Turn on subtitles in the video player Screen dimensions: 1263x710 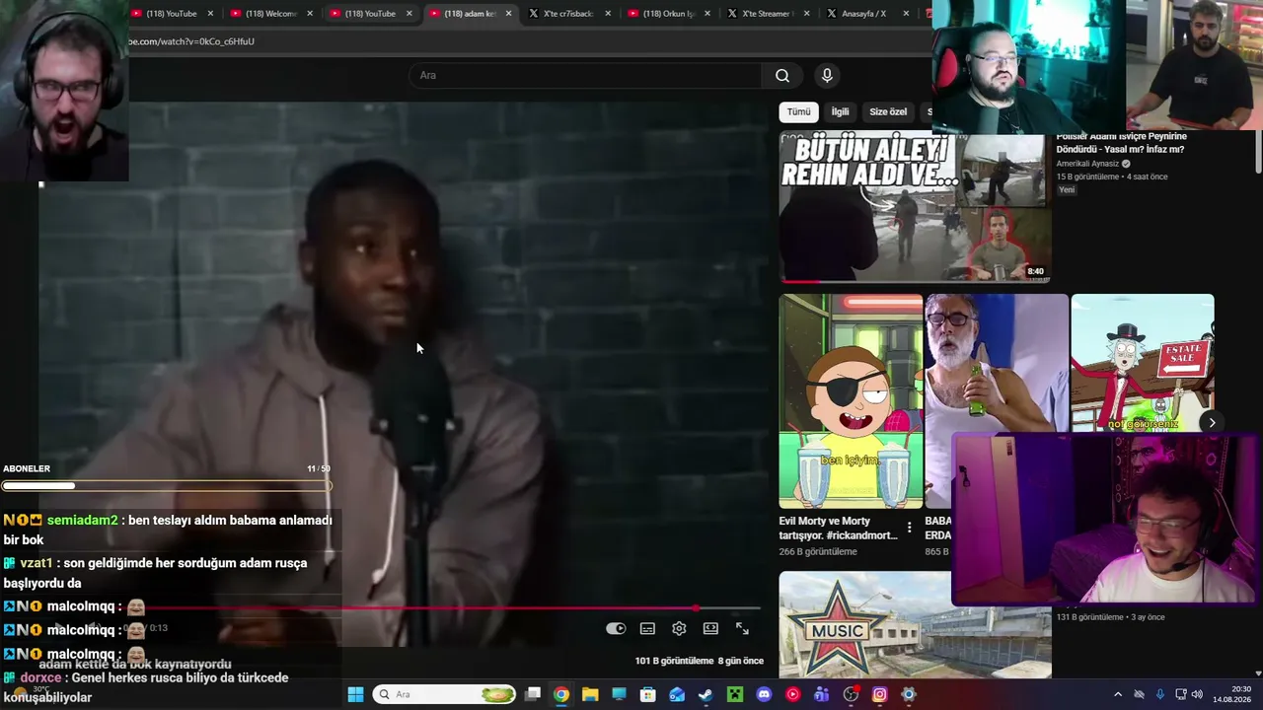click(647, 629)
